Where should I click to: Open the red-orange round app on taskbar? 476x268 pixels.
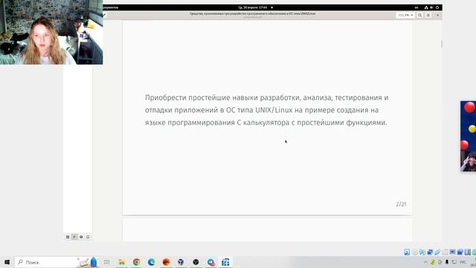(x=166, y=262)
